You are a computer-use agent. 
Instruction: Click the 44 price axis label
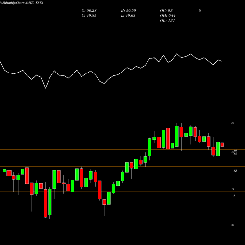(x=233, y=189)
